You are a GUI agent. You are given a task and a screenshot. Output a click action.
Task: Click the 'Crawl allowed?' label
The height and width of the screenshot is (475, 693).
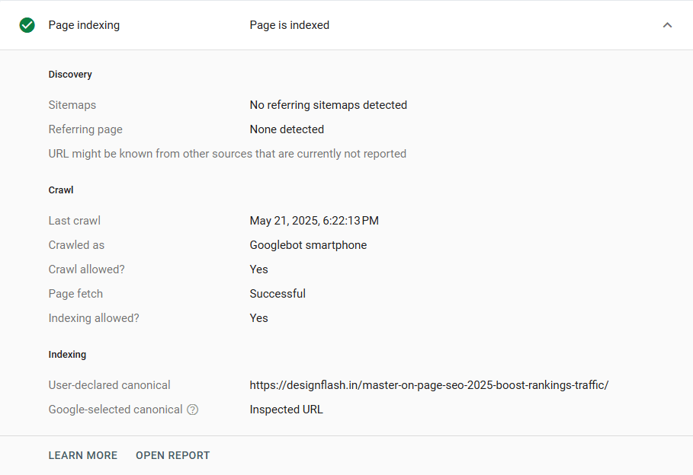tap(87, 269)
